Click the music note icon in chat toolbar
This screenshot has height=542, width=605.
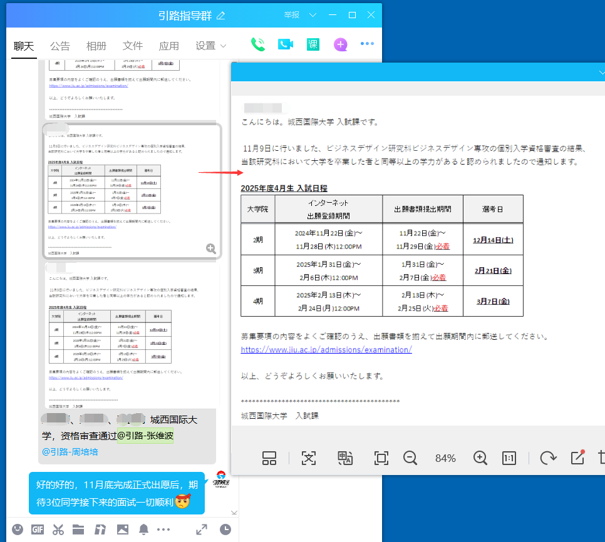(100, 529)
